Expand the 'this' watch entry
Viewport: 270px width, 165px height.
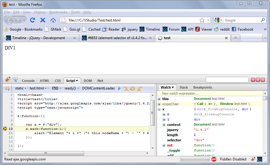point(159,99)
